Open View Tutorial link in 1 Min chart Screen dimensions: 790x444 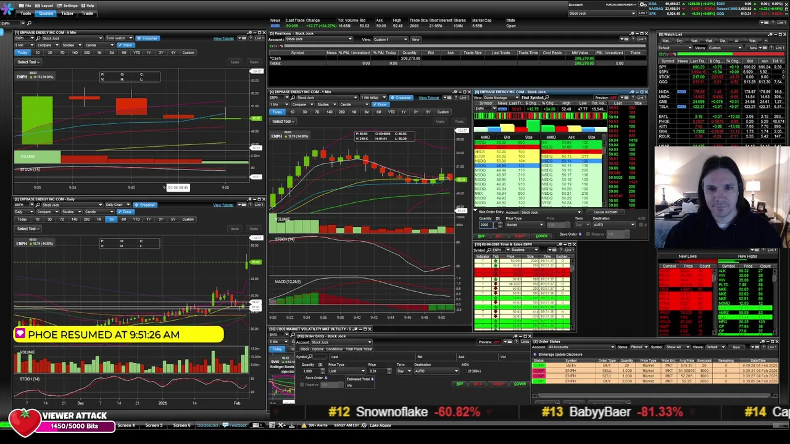click(x=428, y=97)
